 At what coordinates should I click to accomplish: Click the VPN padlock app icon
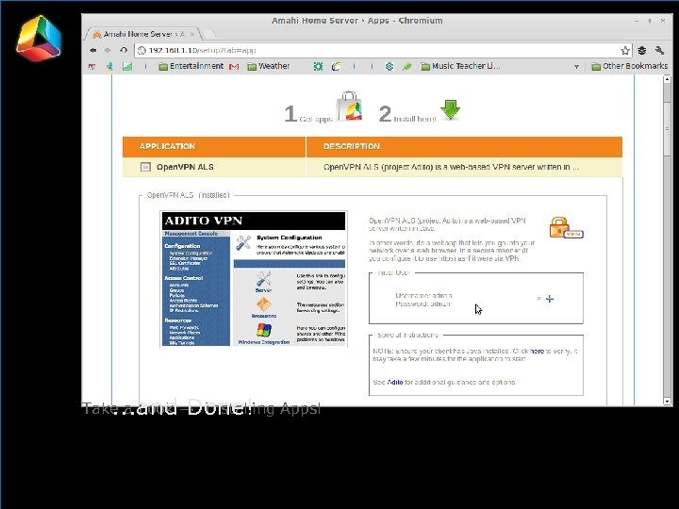click(566, 228)
